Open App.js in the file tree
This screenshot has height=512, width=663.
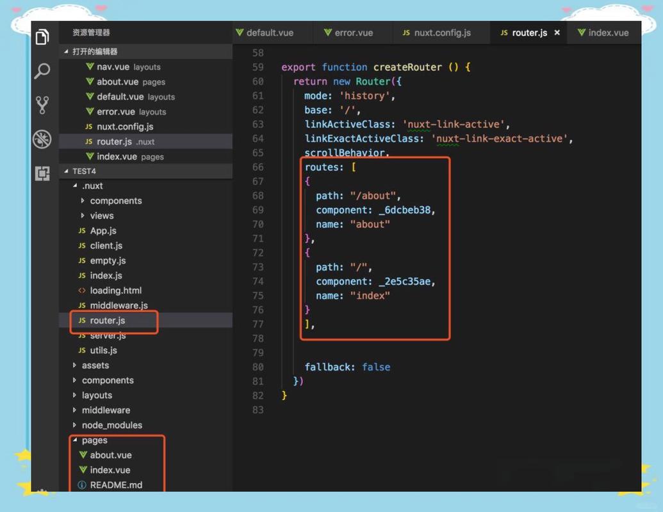click(146, 230)
